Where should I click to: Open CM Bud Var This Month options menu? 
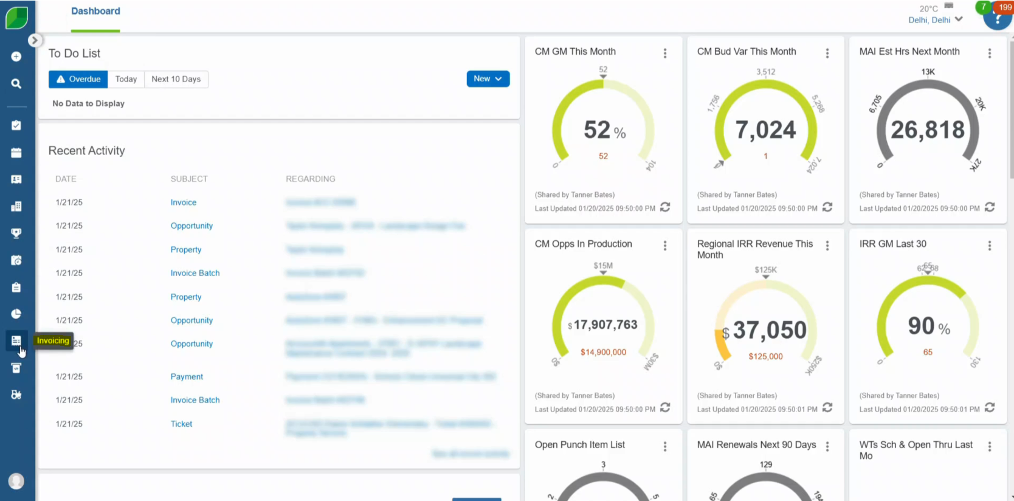(827, 54)
